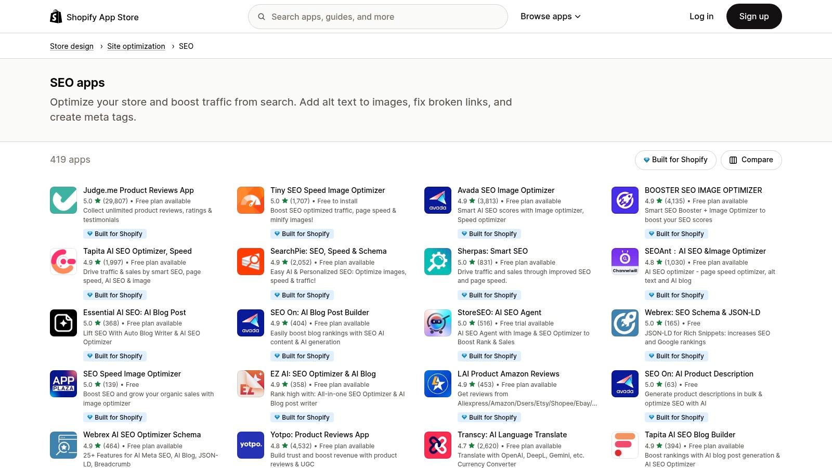
Task: Open the SEOAnt Channelwill app icon
Action: pos(625,261)
